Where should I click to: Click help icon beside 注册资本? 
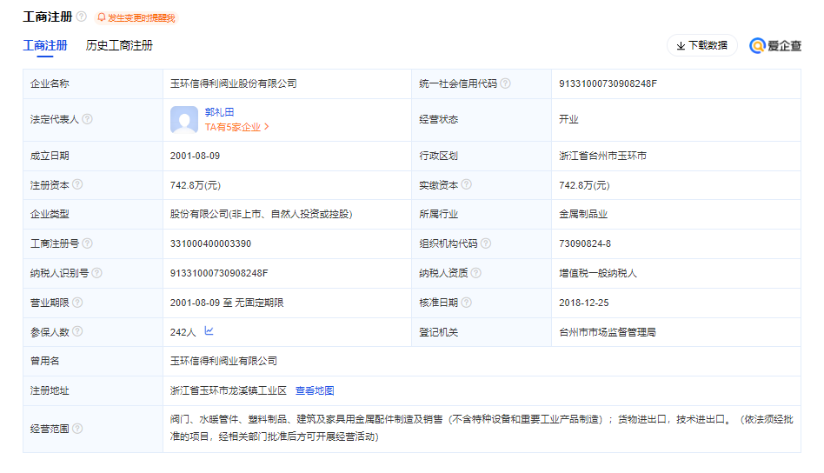tap(77, 184)
